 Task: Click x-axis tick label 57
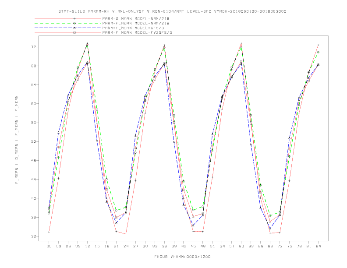click(x=232, y=246)
